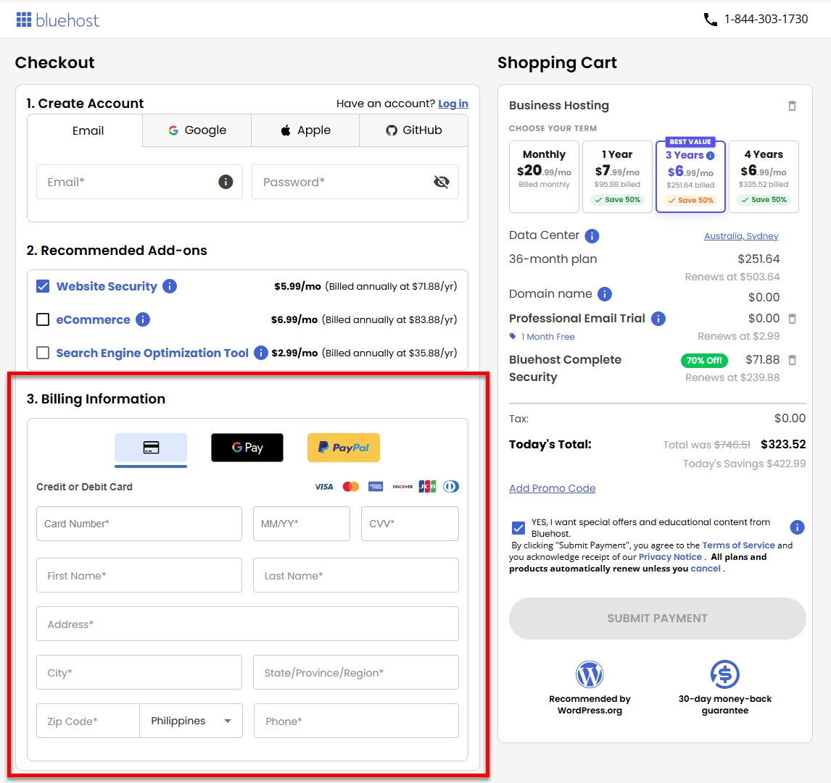Click Search Engine Optimization Tool link
Viewport: 831px width, 783px height.
(152, 353)
